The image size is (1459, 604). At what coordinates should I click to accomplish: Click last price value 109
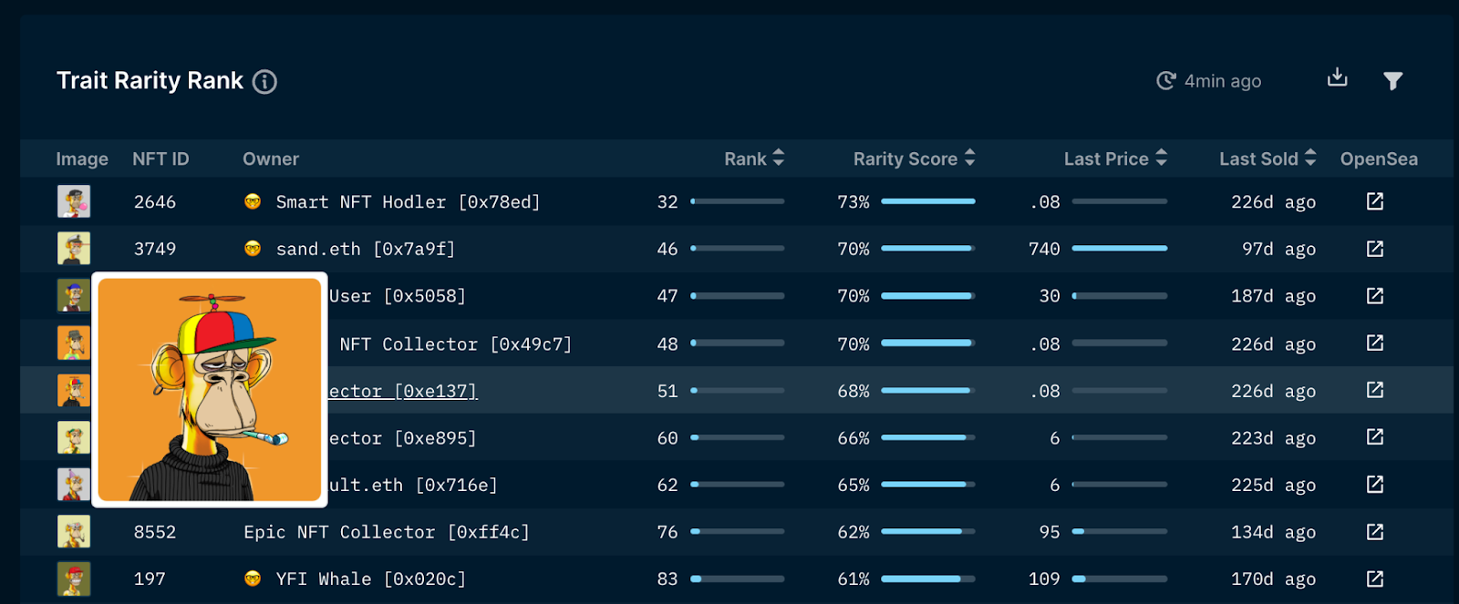click(x=1044, y=579)
